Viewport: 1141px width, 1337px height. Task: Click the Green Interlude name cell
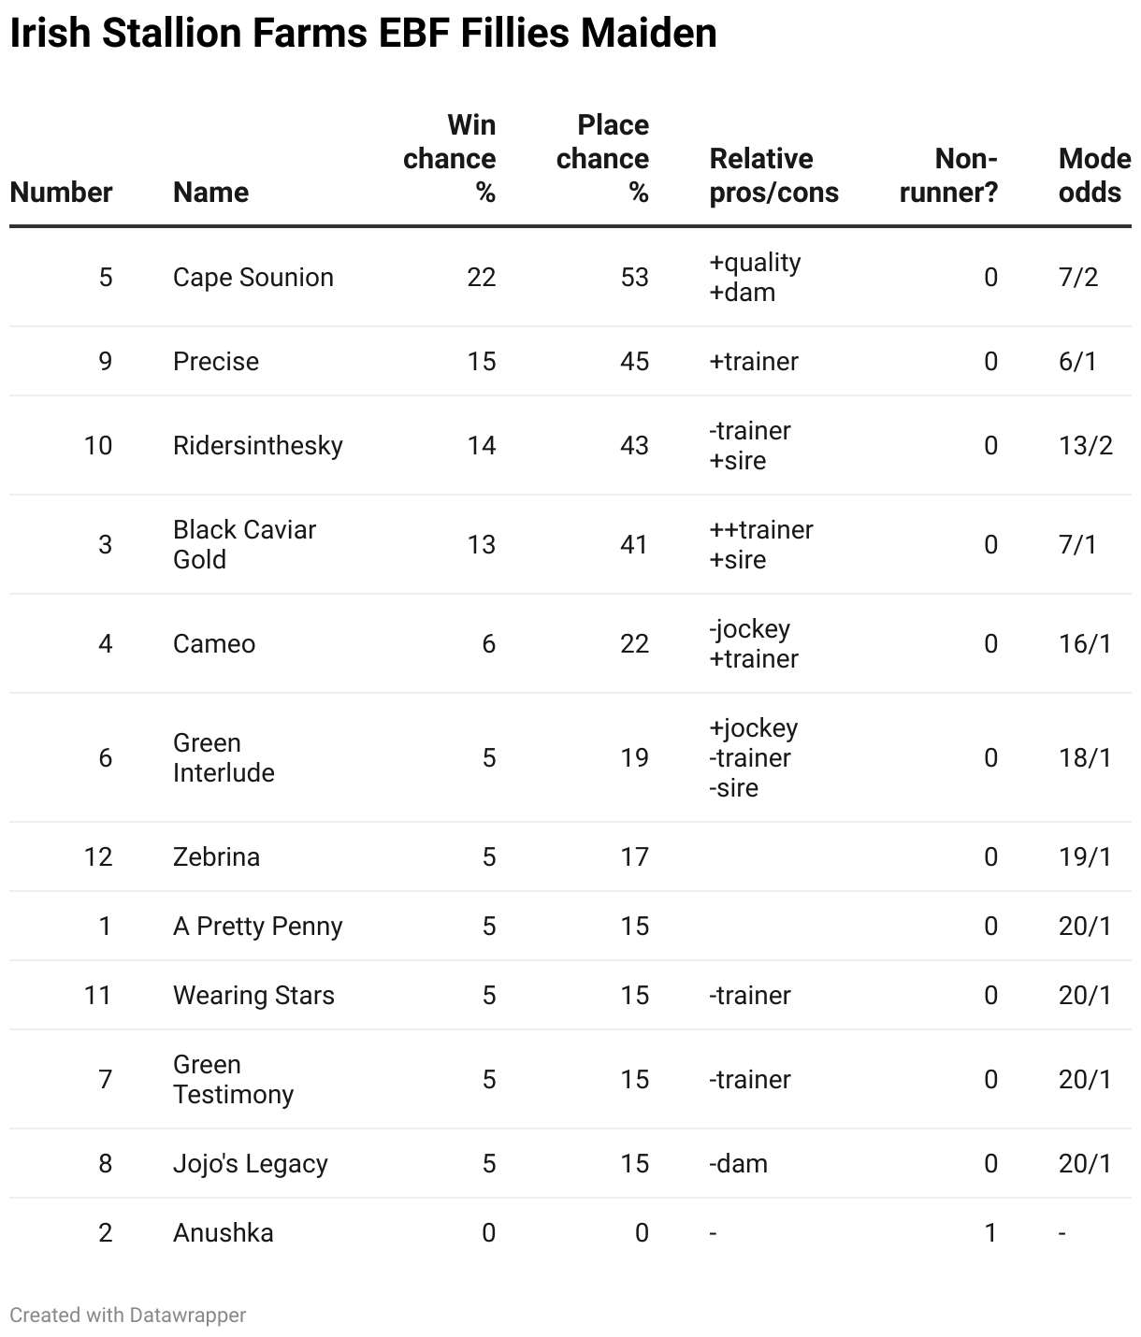(224, 758)
